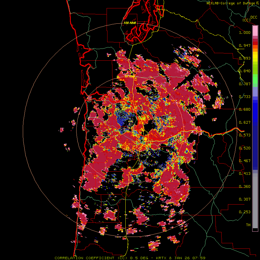Click the 0.627 scale value

(x=245, y=122)
